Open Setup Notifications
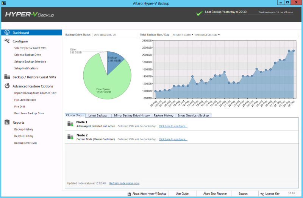 [x=26, y=68]
